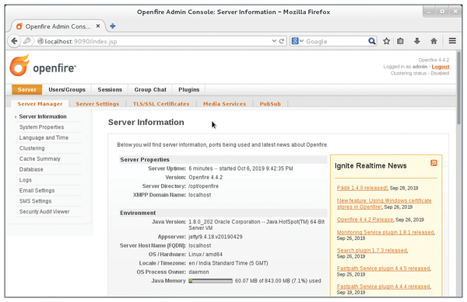Image resolution: width=467 pixels, height=302 pixels.
Task: Click the Logout link
Action: tap(441, 67)
